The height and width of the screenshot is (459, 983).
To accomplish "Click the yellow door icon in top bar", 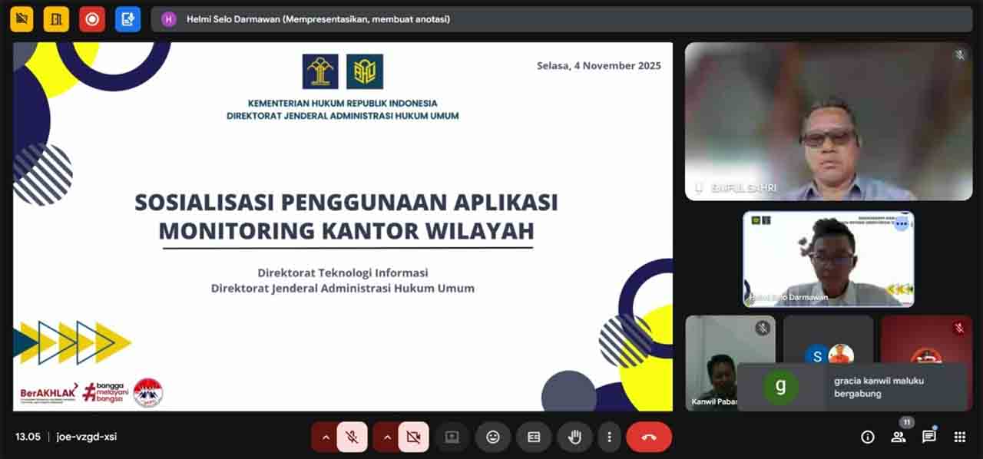I will click(x=56, y=19).
